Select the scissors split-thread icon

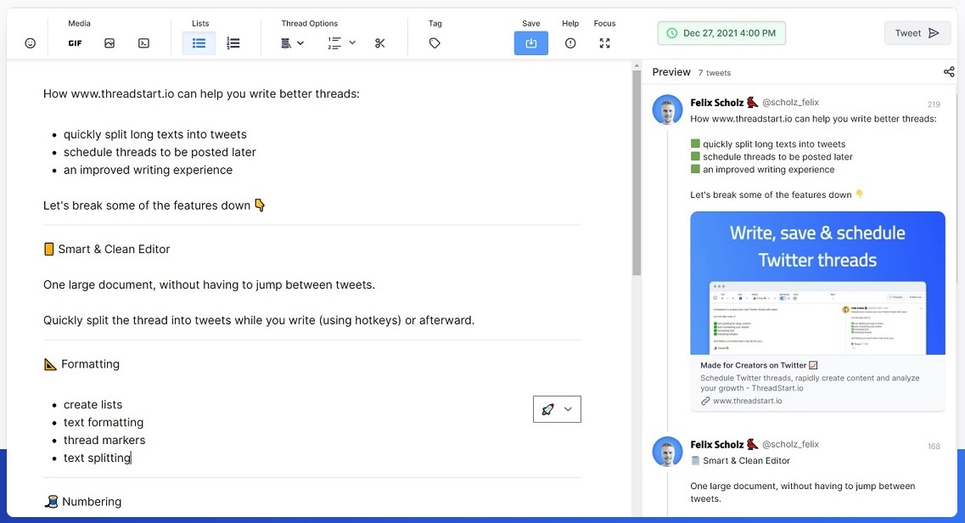pos(379,43)
